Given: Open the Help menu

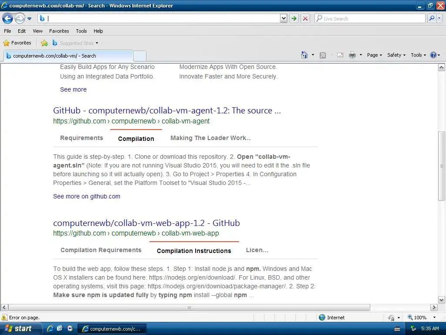Looking at the screenshot, I should (x=98, y=31).
